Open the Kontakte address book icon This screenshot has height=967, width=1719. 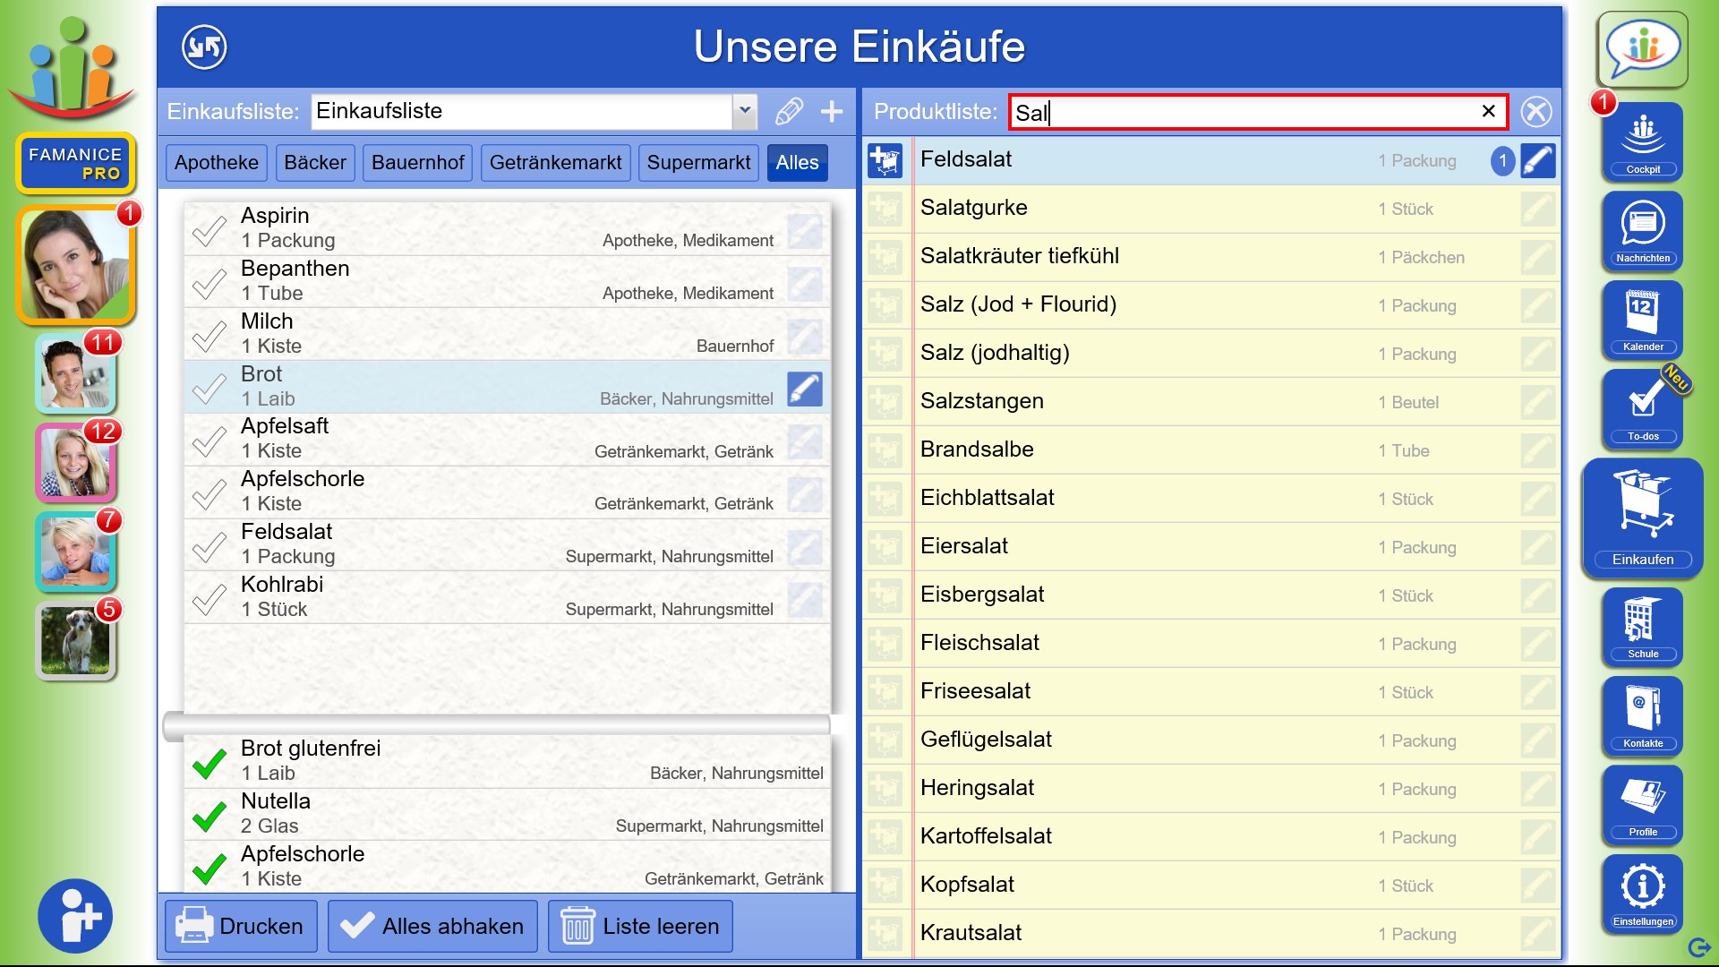tap(1642, 715)
